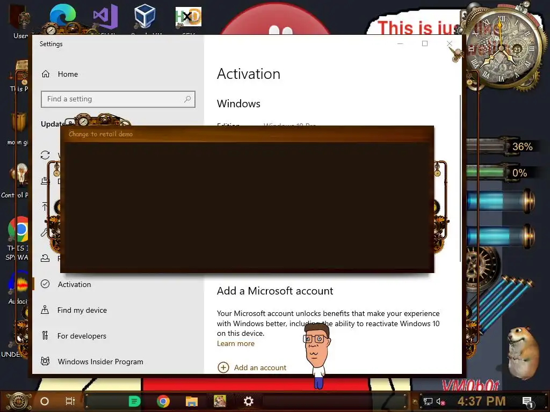The height and width of the screenshot is (412, 550).
Task: Open File Explorer from the taskbar
Action: coord(192,401)
